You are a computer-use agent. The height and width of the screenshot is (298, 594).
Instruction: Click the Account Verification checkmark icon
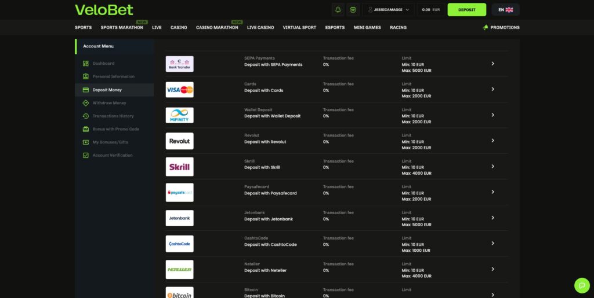(86, 156)
